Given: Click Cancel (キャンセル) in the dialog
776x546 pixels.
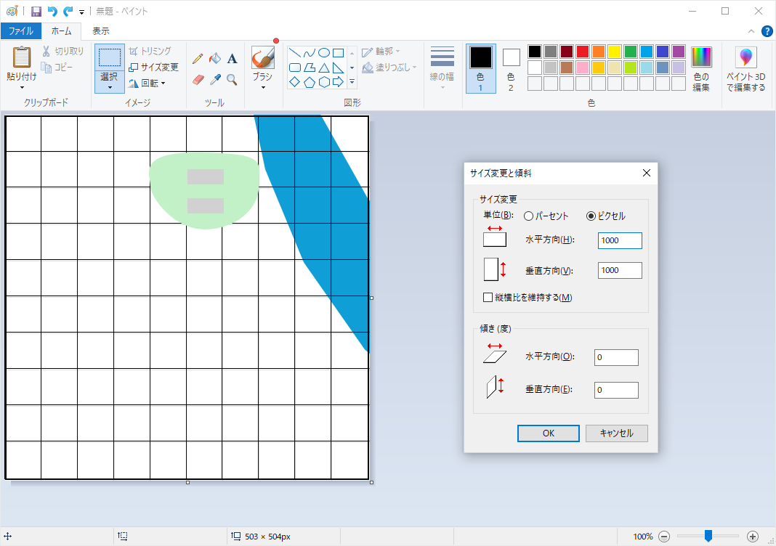Looking at the screenshot, I should click(x=617, y=433).
